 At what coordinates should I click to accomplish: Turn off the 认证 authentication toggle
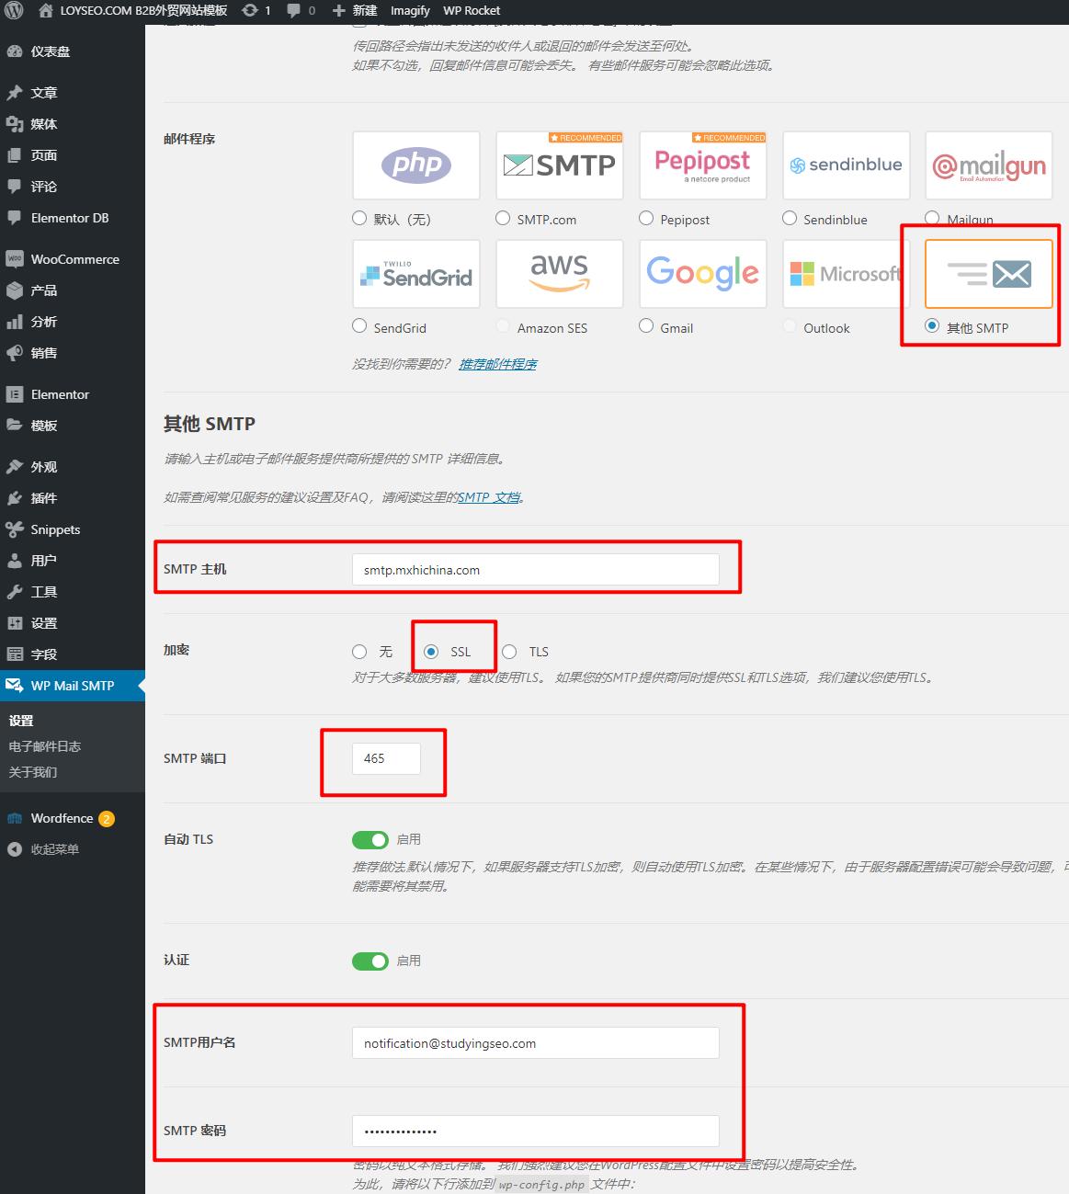pyautogui.click(x=370, y=961)
